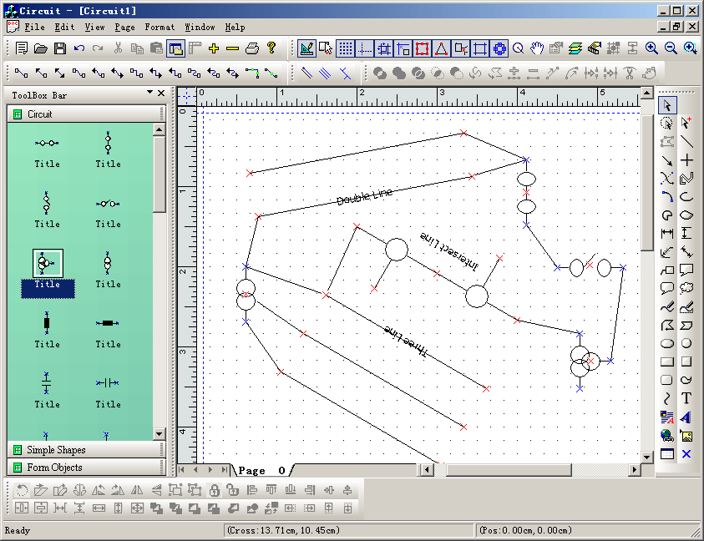Print the drawing using the printer icon
704x541 pixels.
coord(252,48)
